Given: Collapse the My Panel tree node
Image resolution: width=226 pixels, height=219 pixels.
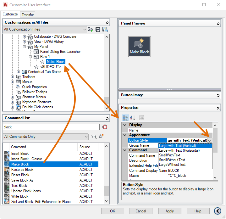Looking at the screenshot, I should pyautogui.click(x=24, y=47).
